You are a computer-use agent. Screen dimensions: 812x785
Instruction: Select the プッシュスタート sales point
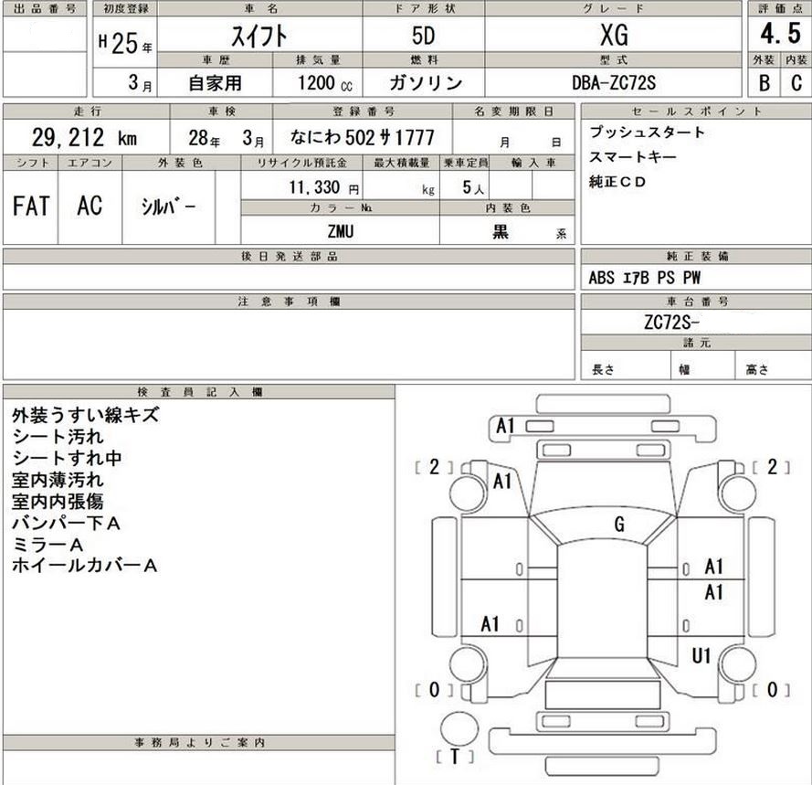tap(647, 133)
